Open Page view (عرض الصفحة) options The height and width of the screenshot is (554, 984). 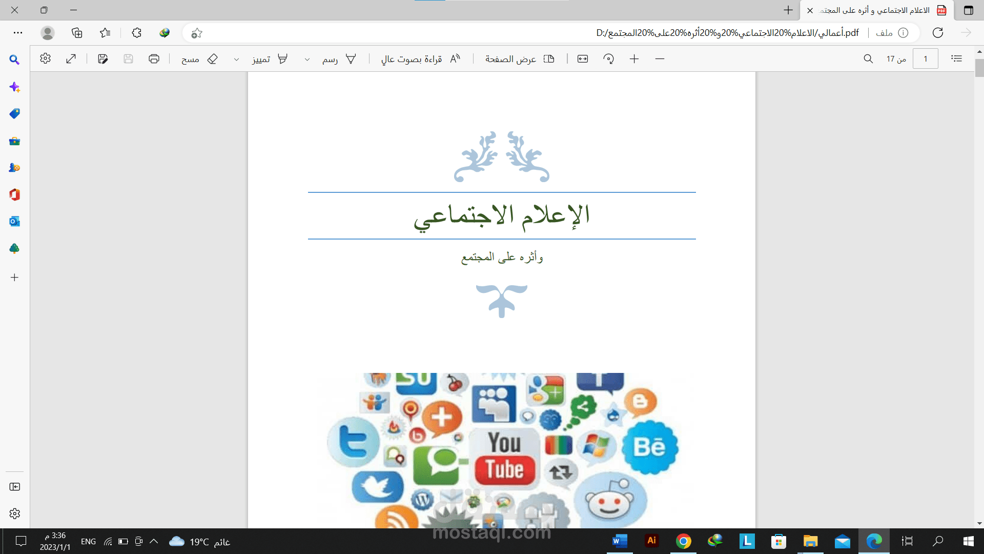tap(520, 59)
